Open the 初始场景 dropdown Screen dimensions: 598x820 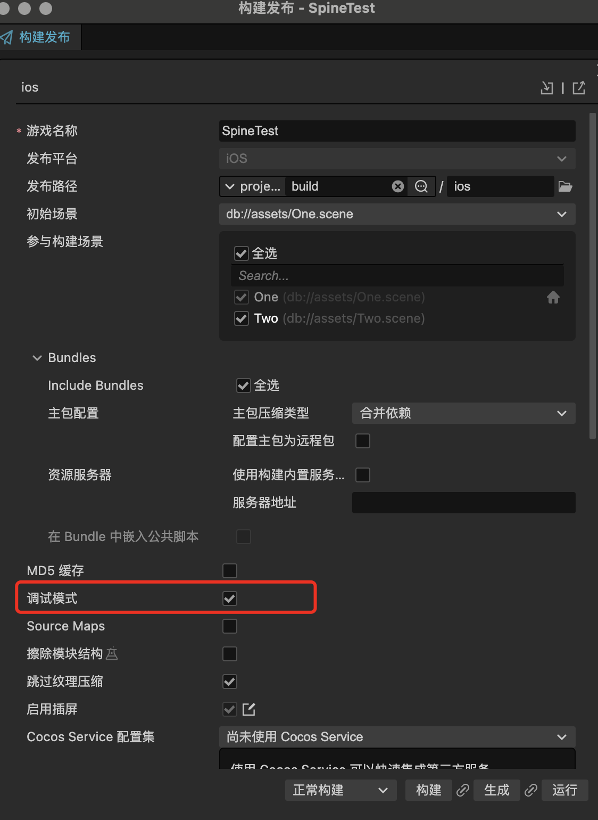(397, 214)
